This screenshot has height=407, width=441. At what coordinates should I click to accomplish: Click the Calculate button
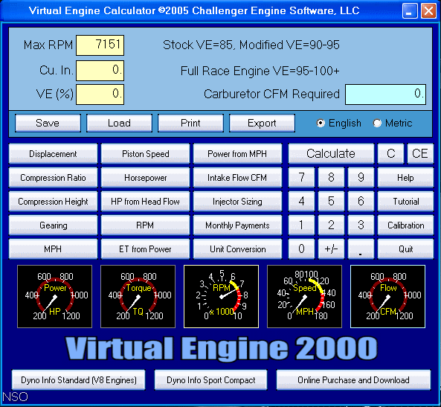click(331, 154)
